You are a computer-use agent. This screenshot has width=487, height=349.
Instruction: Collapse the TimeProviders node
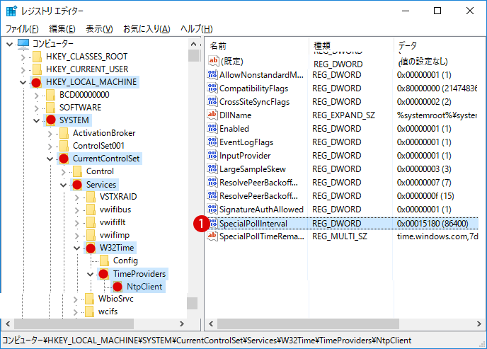point(90,274)
